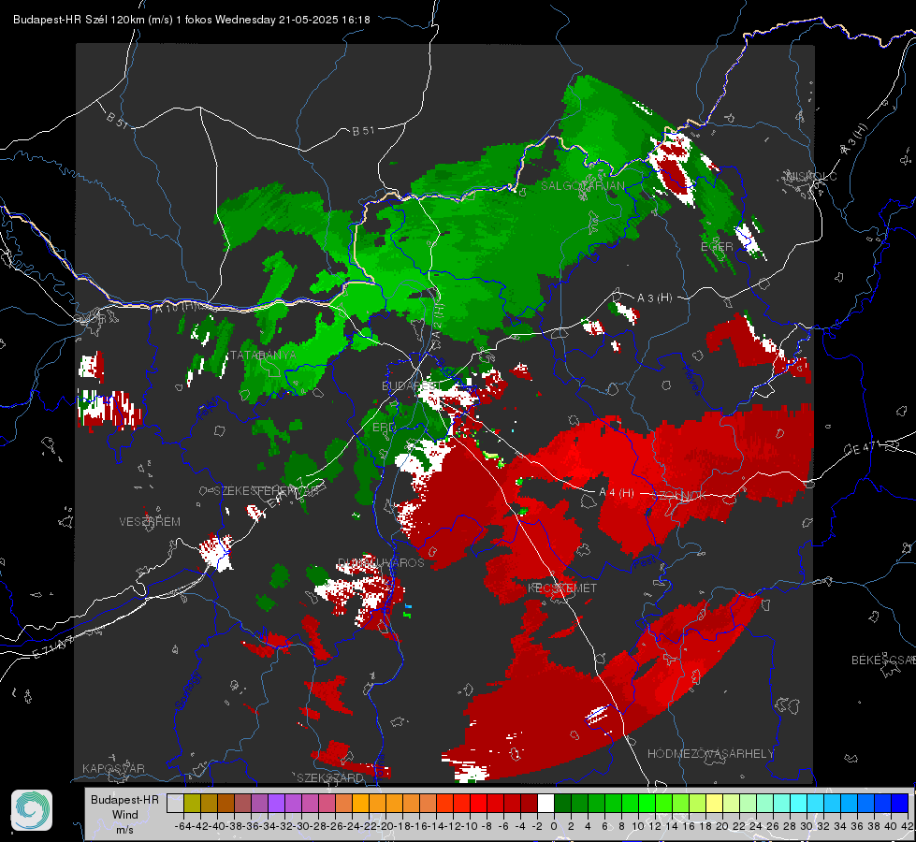
Task: Click the 'A 3 (H)' label near Miskolc
Action: (854, 139)
